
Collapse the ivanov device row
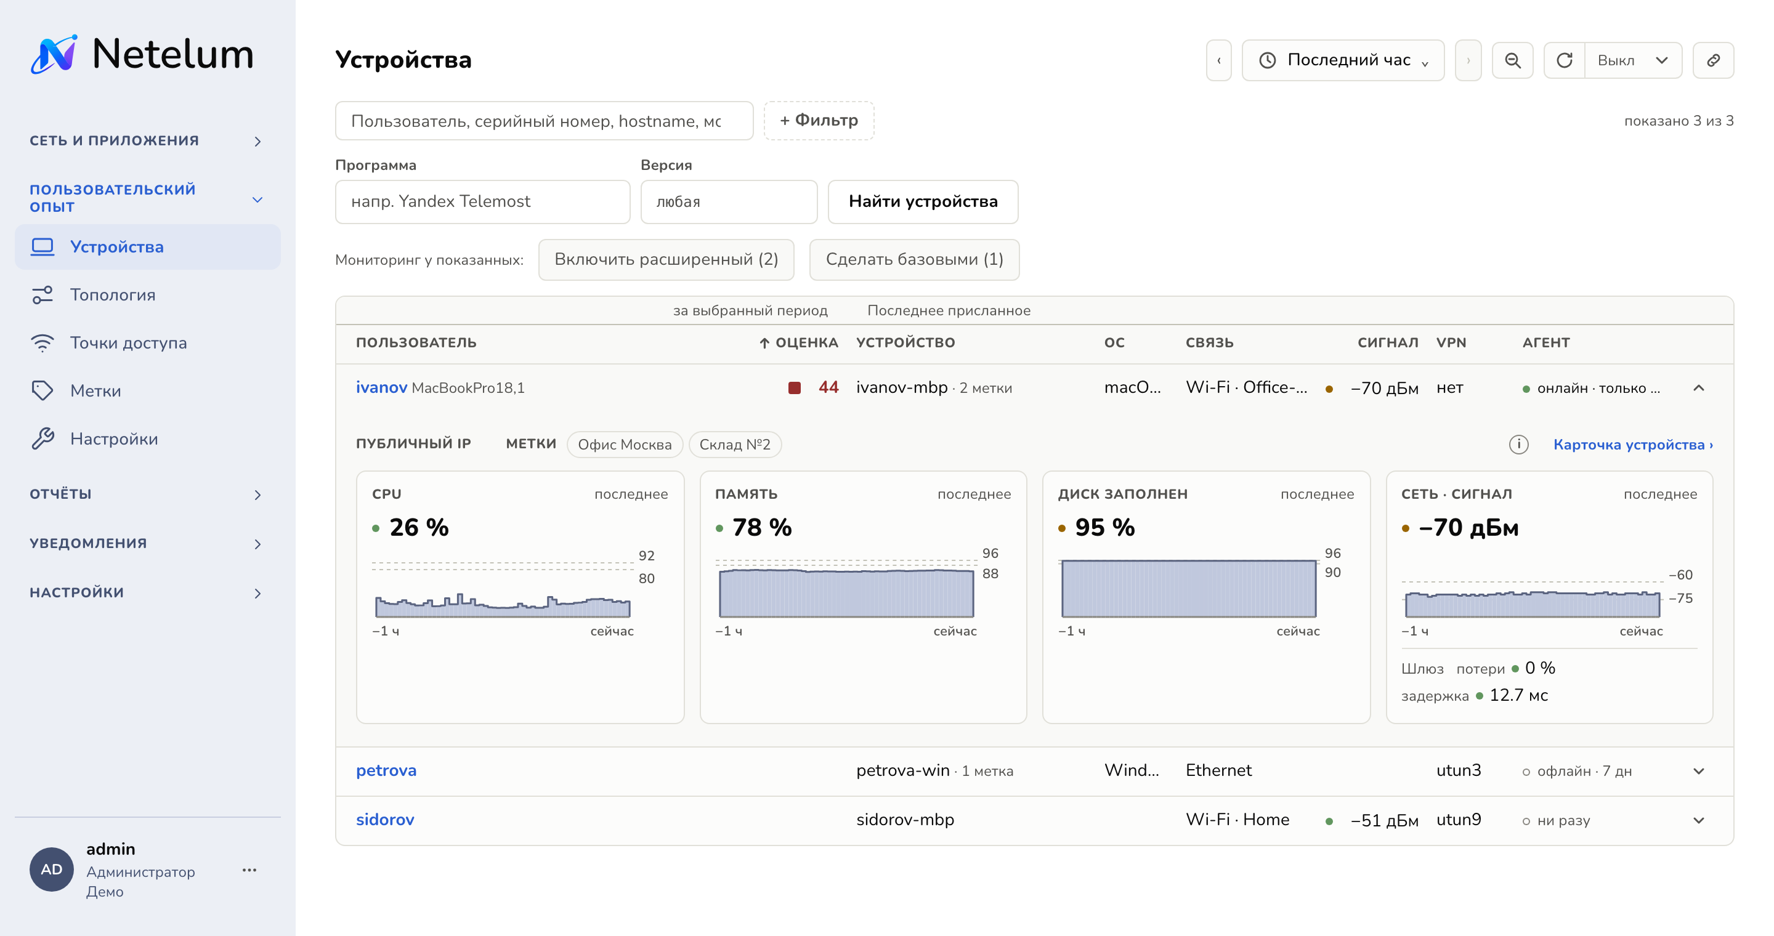pyautogui.click(x=1698, y=388)
